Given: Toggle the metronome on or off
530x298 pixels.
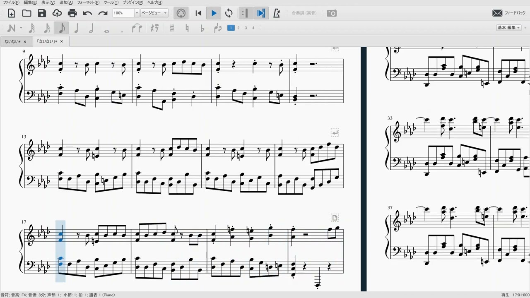Looking at the screenshot, I should 277,13.
